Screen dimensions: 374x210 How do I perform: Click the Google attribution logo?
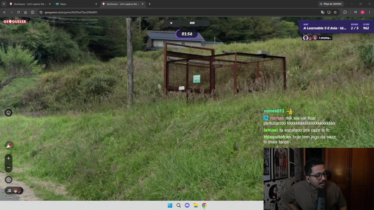pyautogui.click(x=9, y=197)
